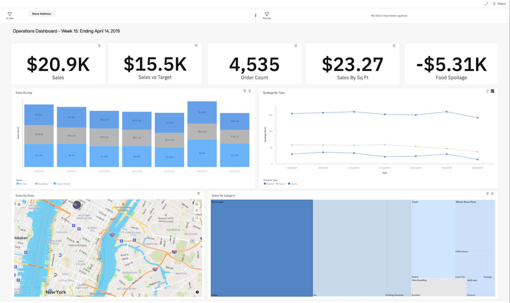Select the Store Address filter chip
The width and height of the screenshot is (510, 303).
coord(42,13)
